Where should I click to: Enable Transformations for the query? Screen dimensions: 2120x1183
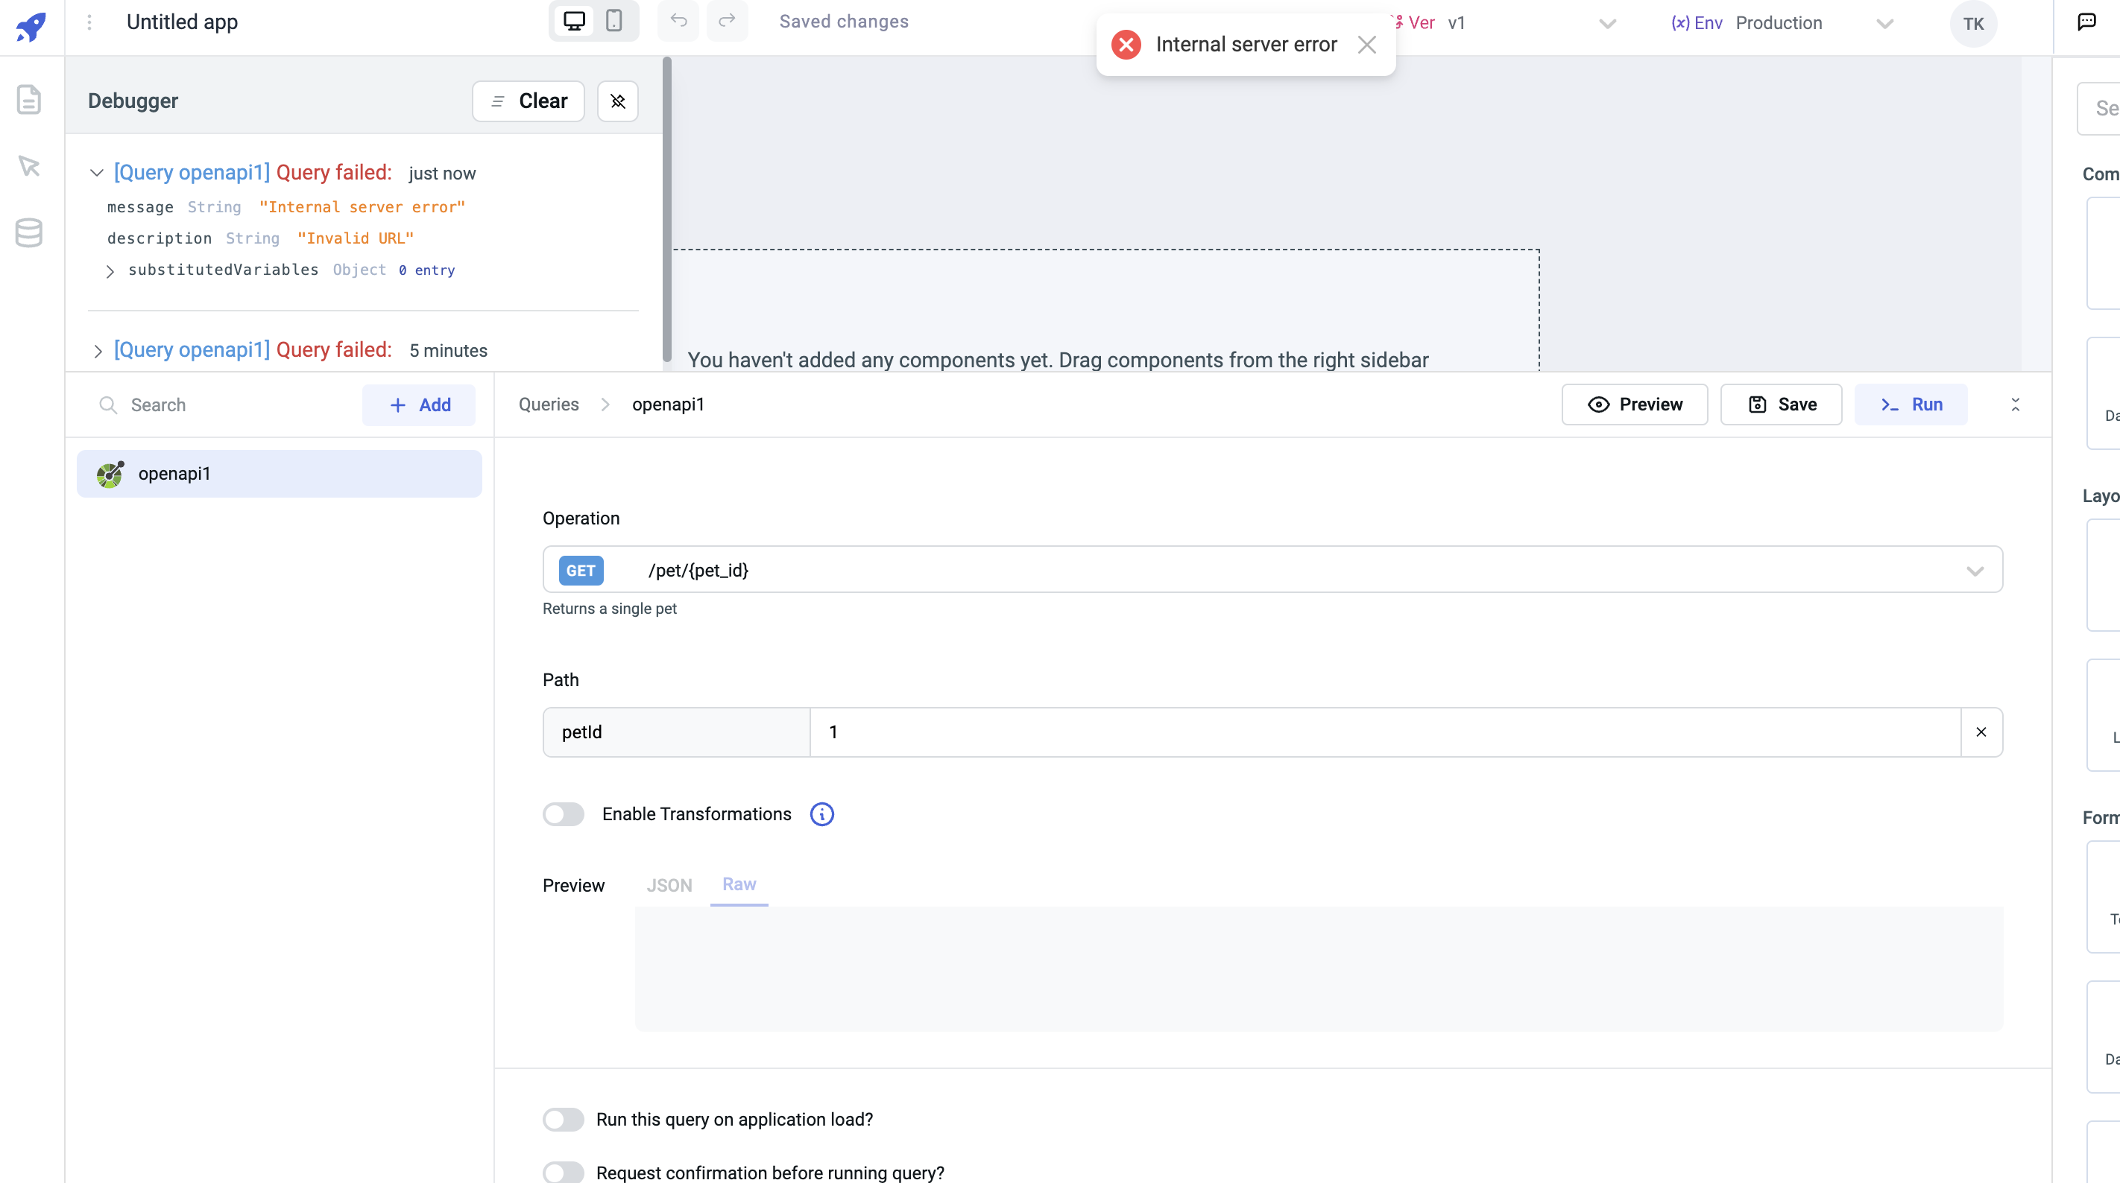[563, 813]
